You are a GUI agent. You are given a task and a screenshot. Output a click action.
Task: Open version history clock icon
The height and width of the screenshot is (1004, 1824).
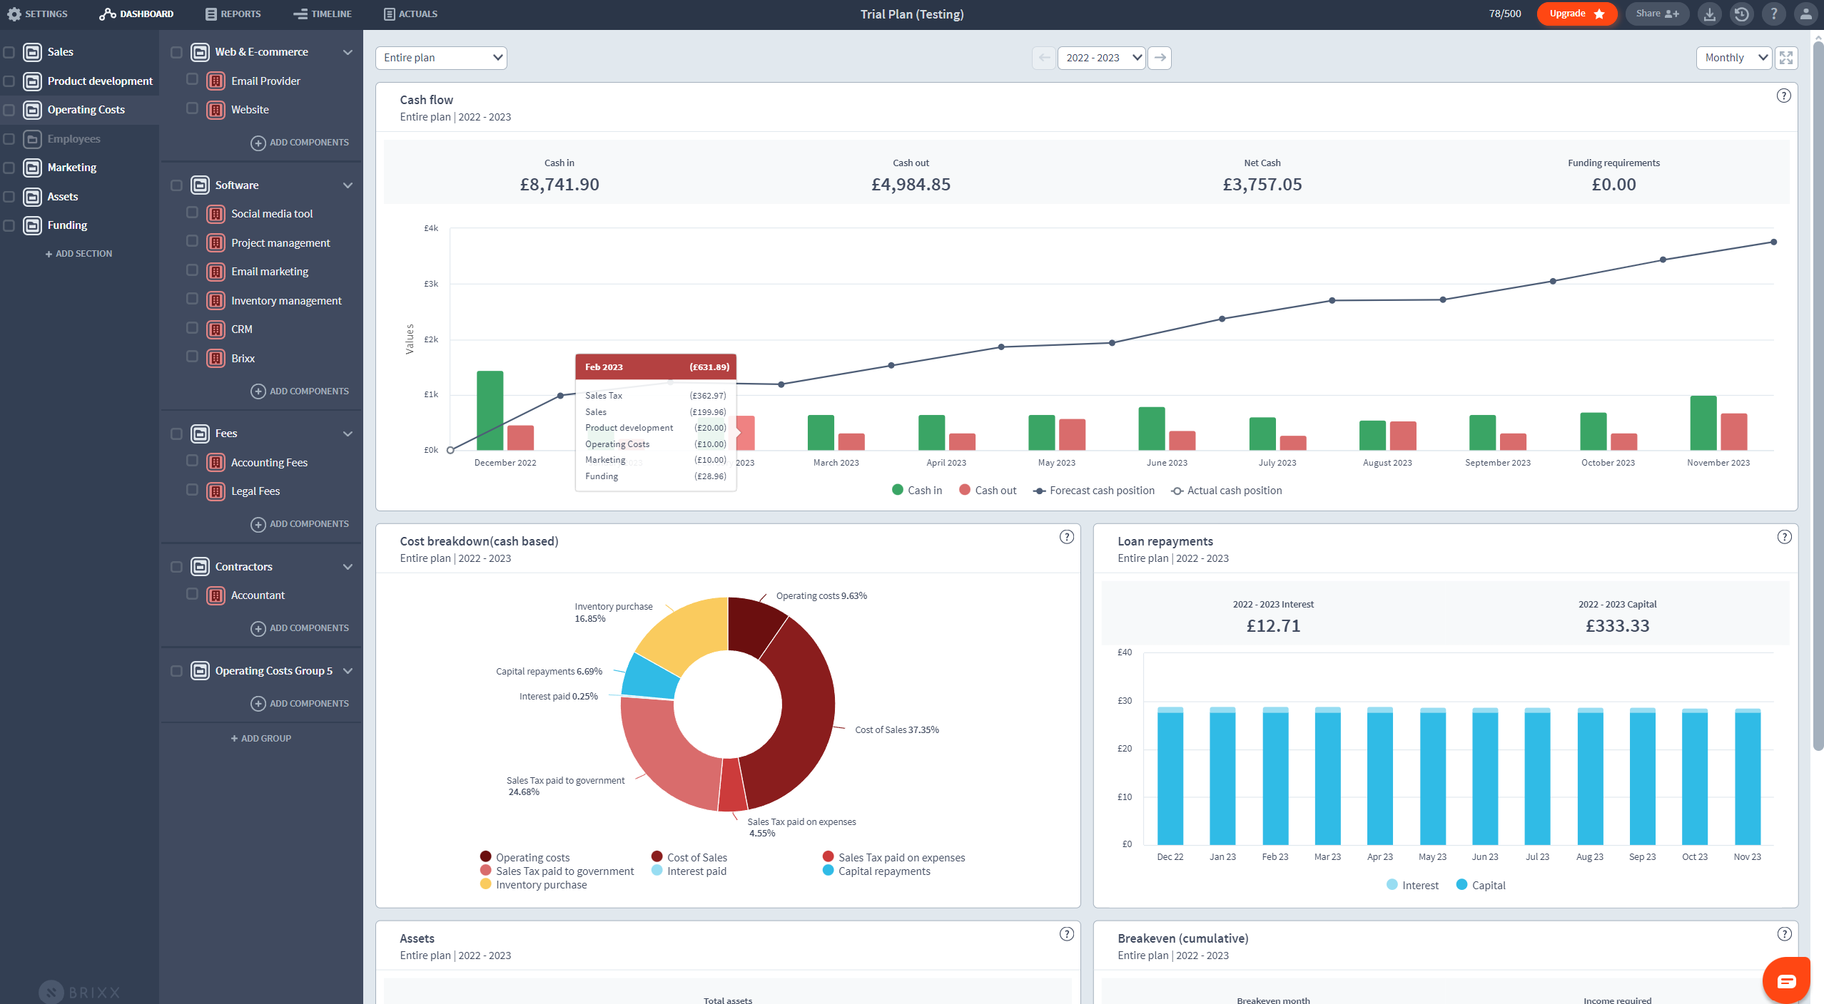(1741, 14)
